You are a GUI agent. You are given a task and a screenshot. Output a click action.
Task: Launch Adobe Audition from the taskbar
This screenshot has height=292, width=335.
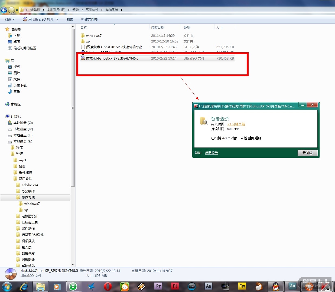(292, 286)
